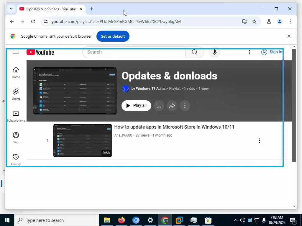
Task: Click the taskbar search box
Action: (57, 220)
